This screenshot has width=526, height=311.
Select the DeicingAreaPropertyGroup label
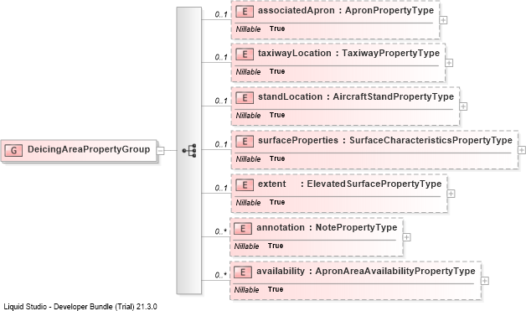point(89,149)
